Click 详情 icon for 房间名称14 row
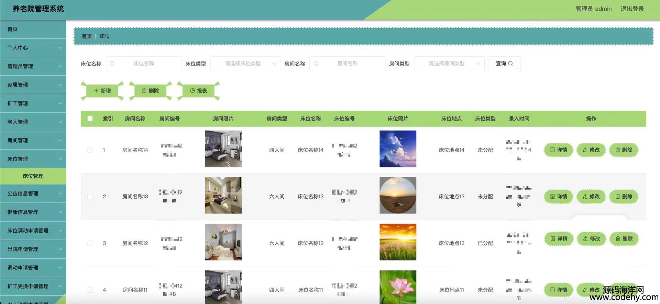660x304 pixels. tap(552, 150)
